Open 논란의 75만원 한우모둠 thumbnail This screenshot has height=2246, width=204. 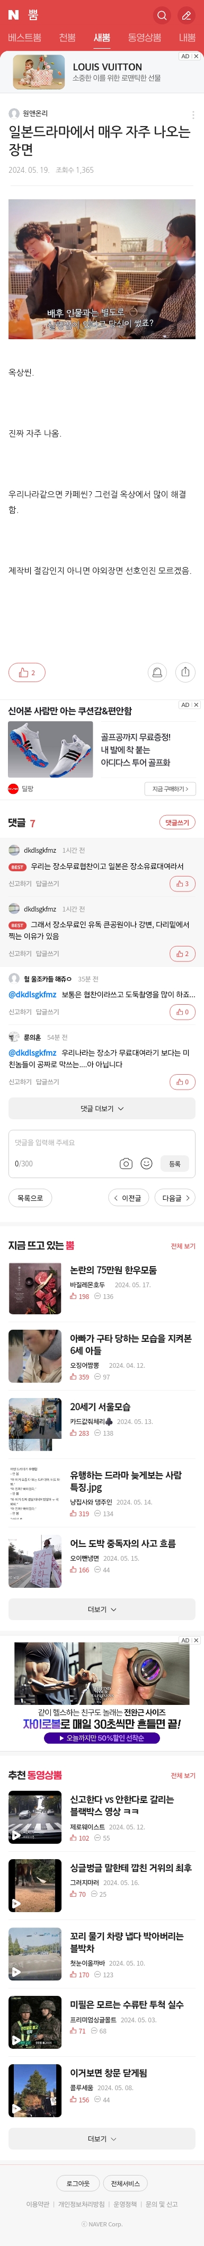35,1288
